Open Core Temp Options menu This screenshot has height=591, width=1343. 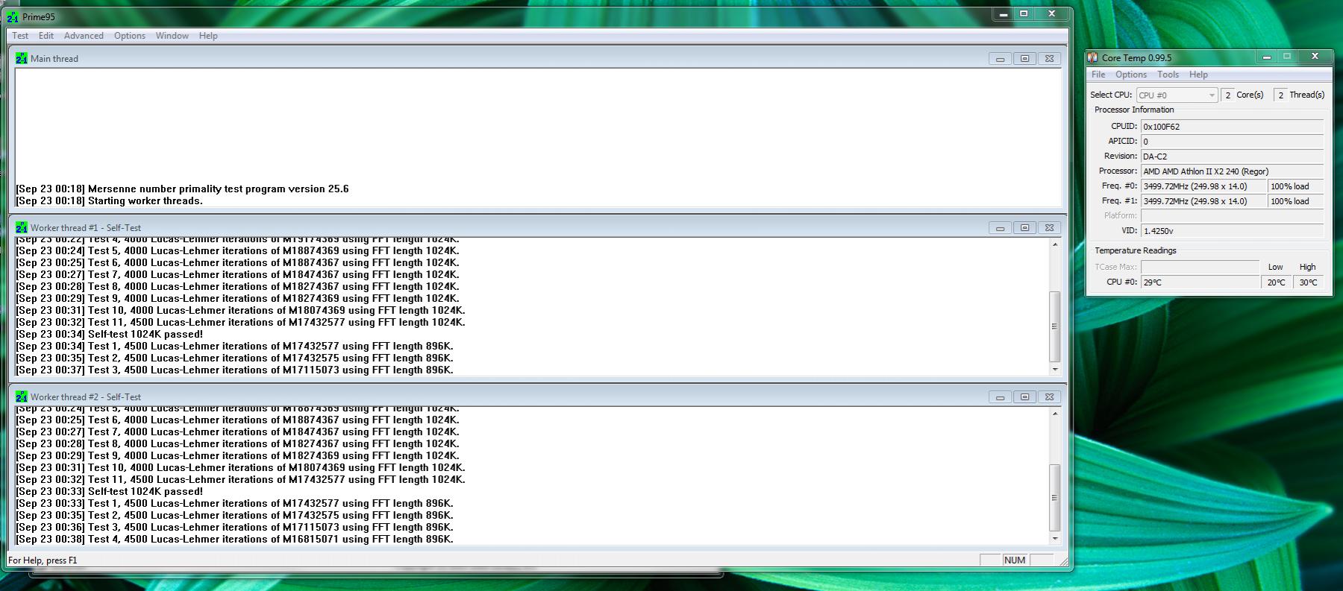pos(1131,75)
